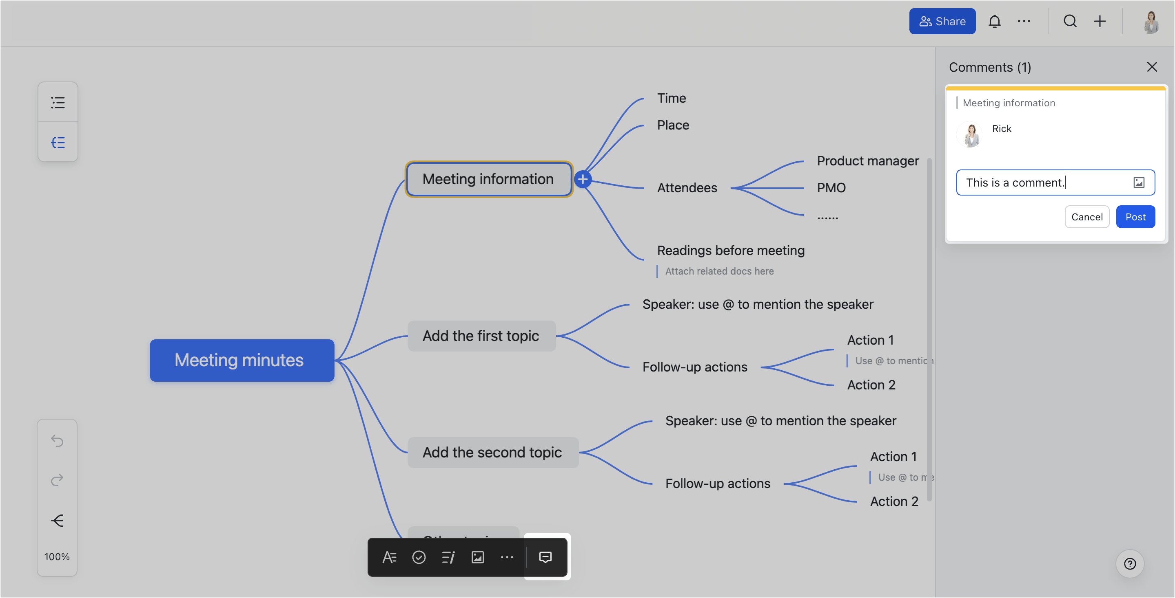Convert the node to a task using the checkmark icon
The image size is (1175, 598).
[x=419, y=557]
